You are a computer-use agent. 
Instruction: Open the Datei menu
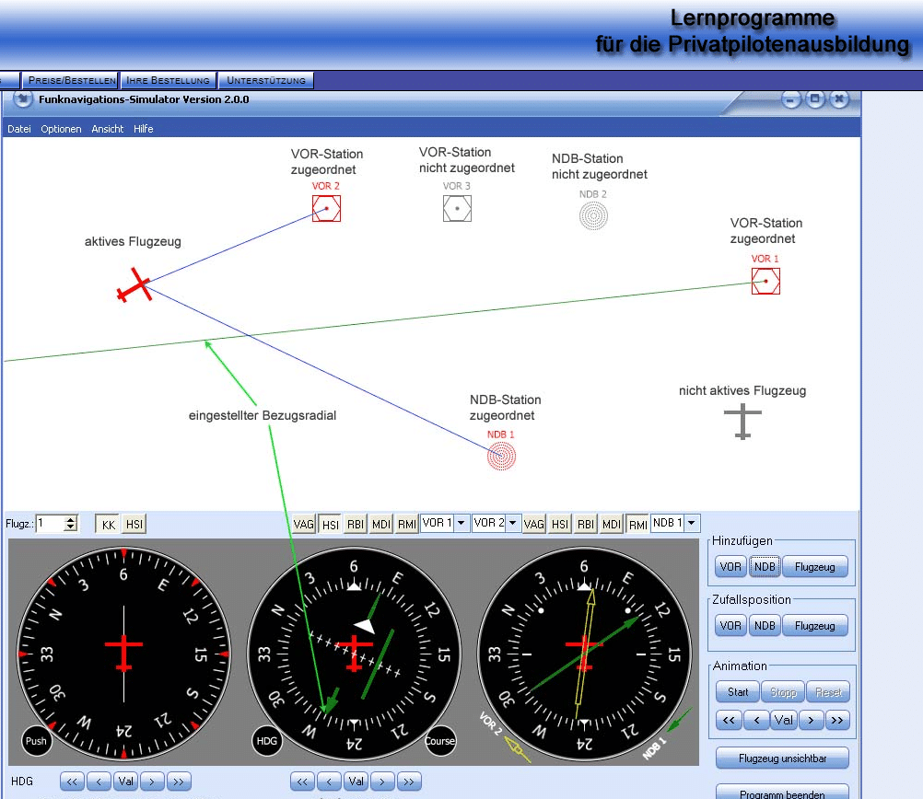(x=19, y=129)
